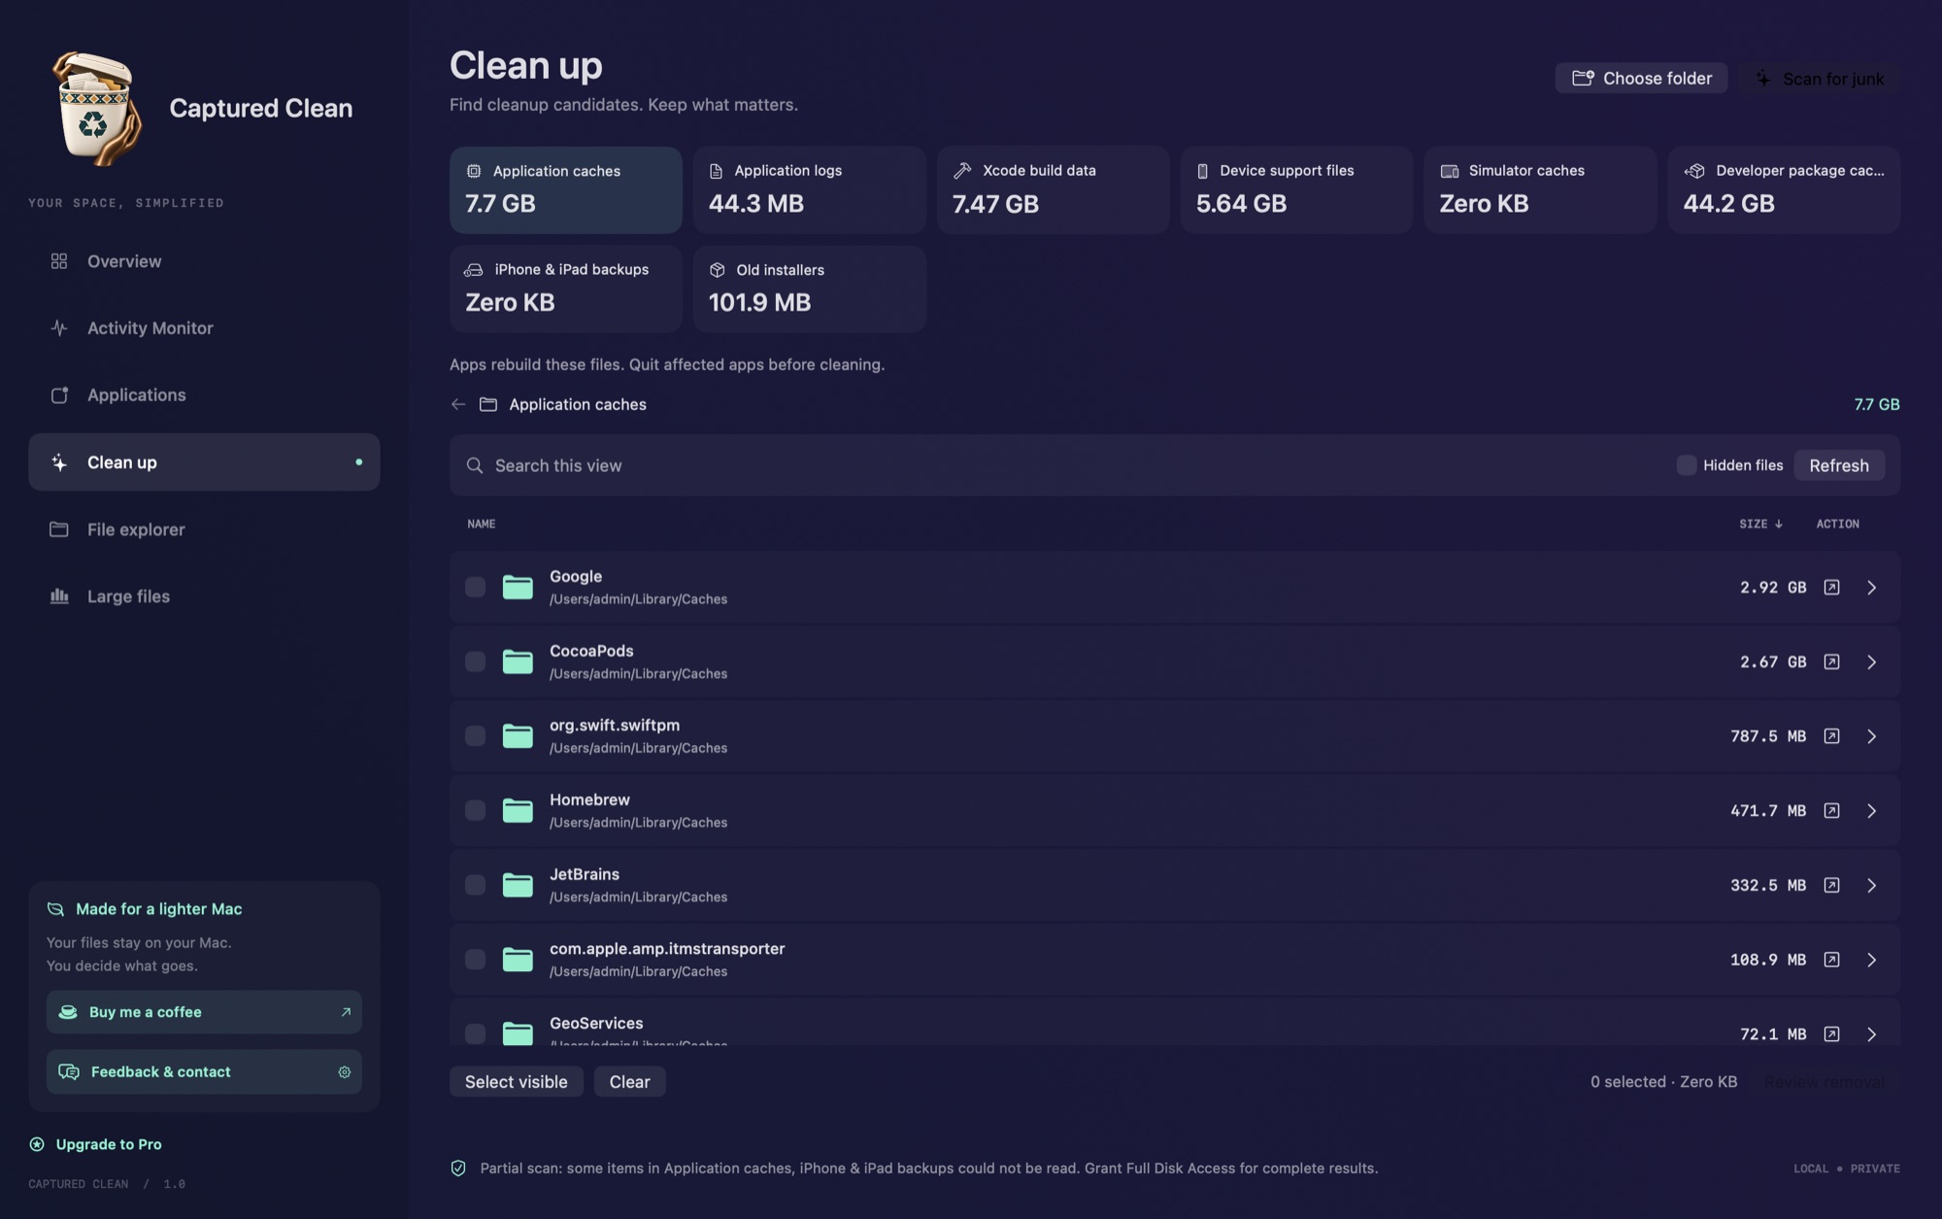
Task: Click the Choose folder button
Action: click(x=1641, y=79)
